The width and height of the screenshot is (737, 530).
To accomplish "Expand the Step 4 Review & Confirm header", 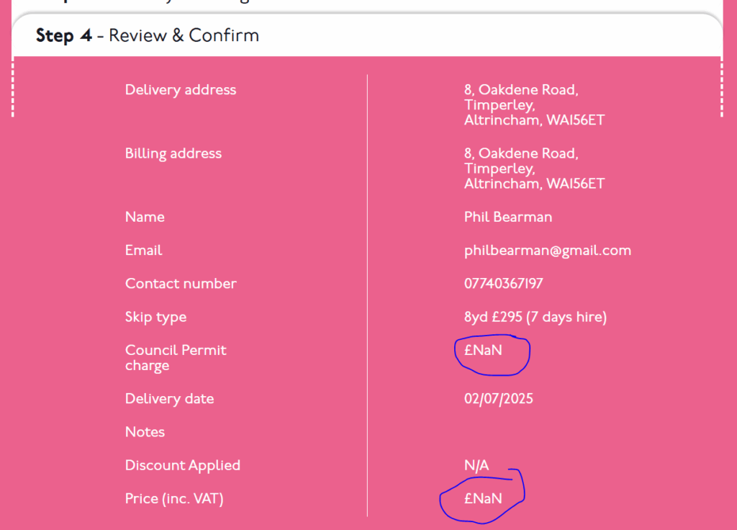I will [148, 35].
